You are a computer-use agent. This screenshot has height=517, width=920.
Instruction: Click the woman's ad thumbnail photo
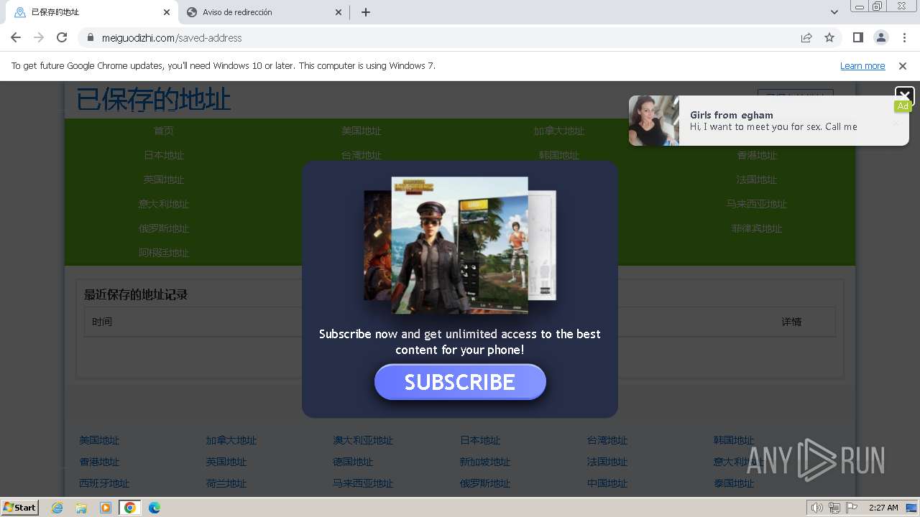pyautogui.click(x=654, y=121)
